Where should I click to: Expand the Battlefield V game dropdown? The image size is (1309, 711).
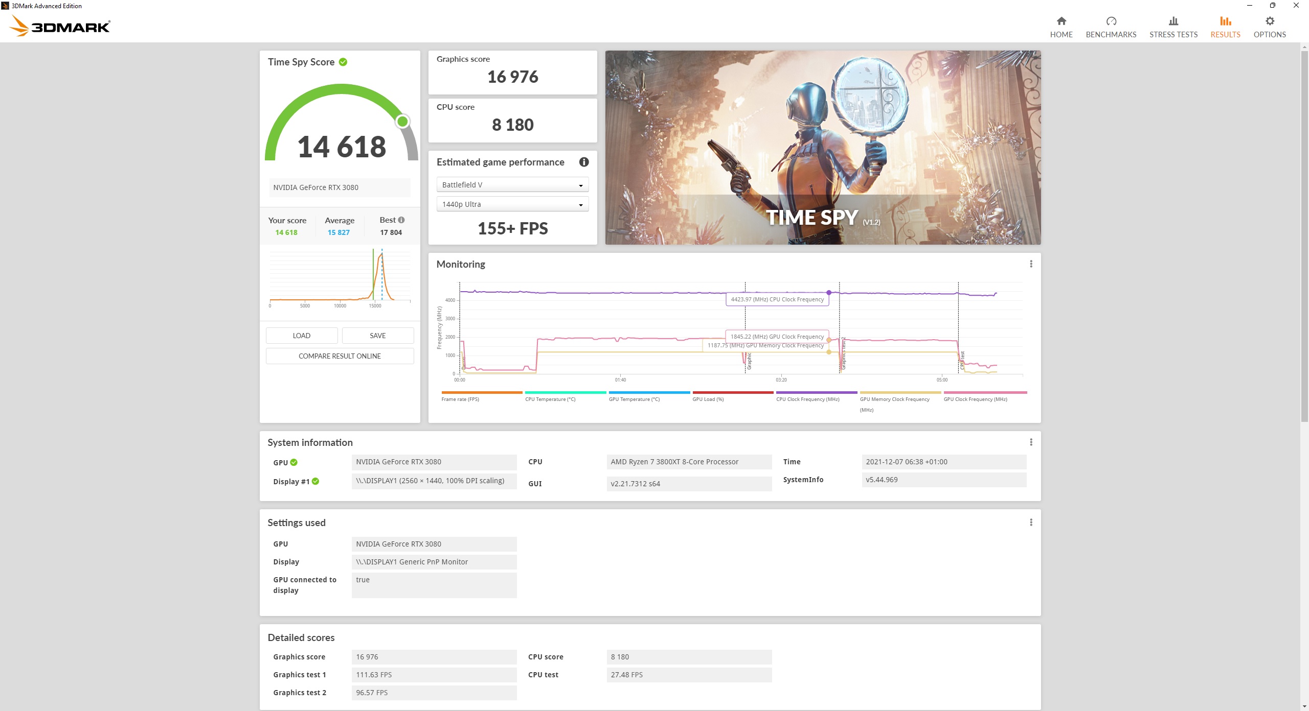[x=512, y=185]
